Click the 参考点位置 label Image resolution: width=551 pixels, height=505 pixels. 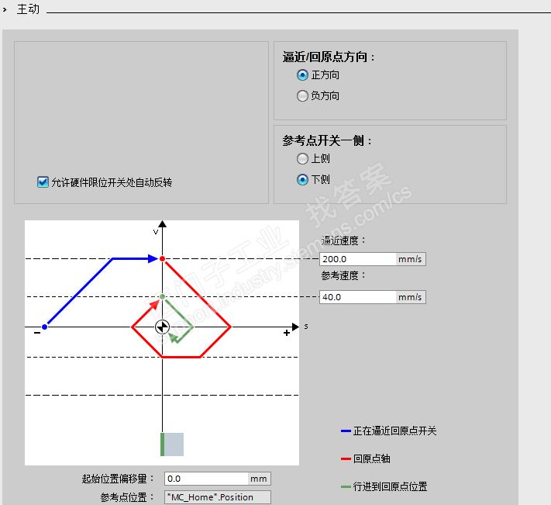coord(127,497)
